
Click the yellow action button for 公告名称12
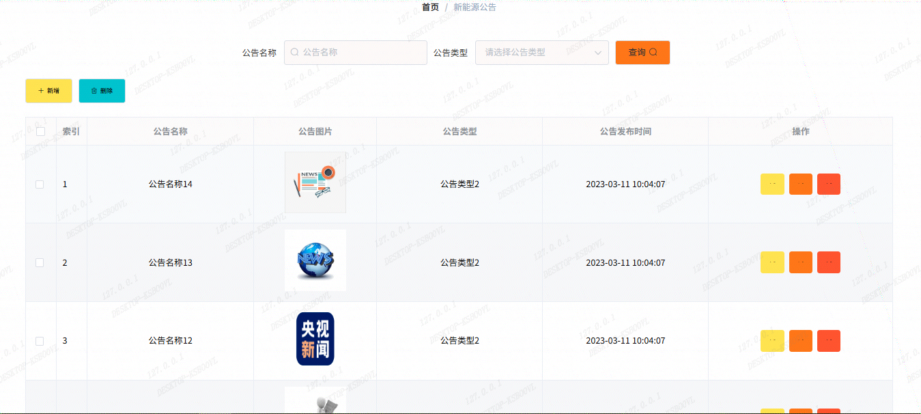click(772, 341)
